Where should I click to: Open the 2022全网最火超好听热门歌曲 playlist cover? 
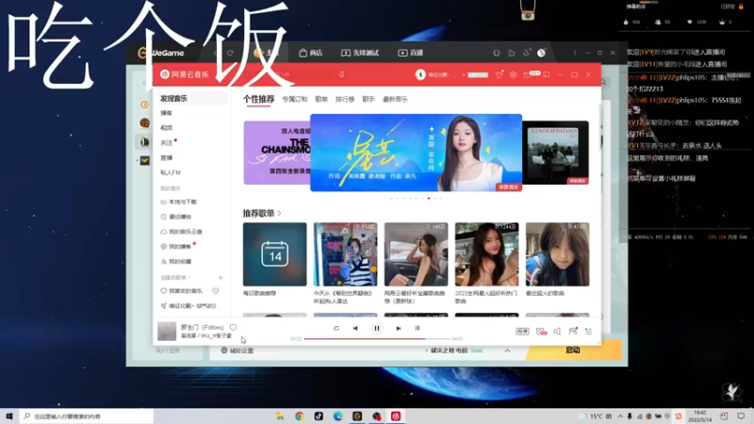(x=486, y=254)
